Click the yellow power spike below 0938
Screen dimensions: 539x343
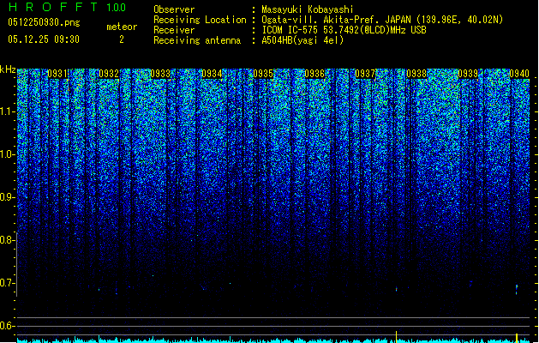[397, 336]
